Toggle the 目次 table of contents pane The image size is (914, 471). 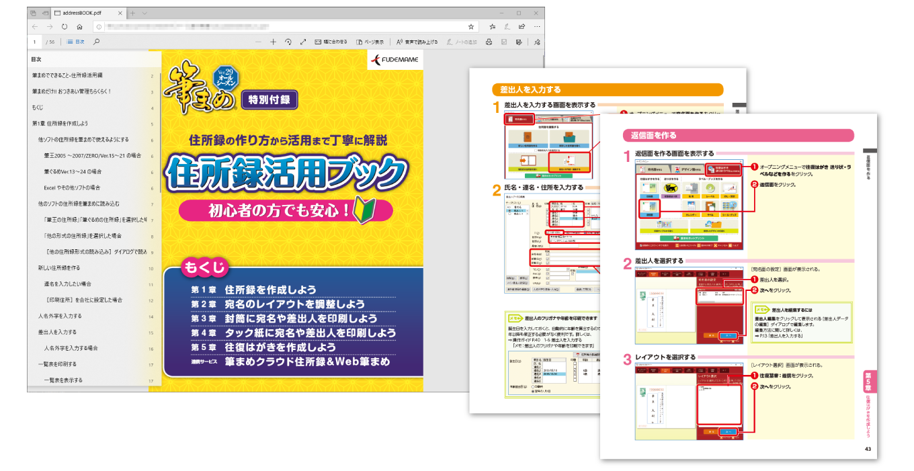pyautogui.click(x=75, y=42)
